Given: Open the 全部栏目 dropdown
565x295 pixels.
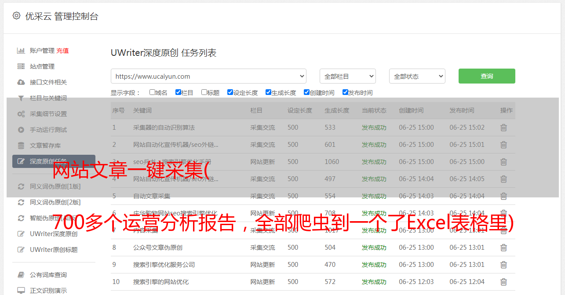Looking at the screenshot, I should tap(348, 76).
